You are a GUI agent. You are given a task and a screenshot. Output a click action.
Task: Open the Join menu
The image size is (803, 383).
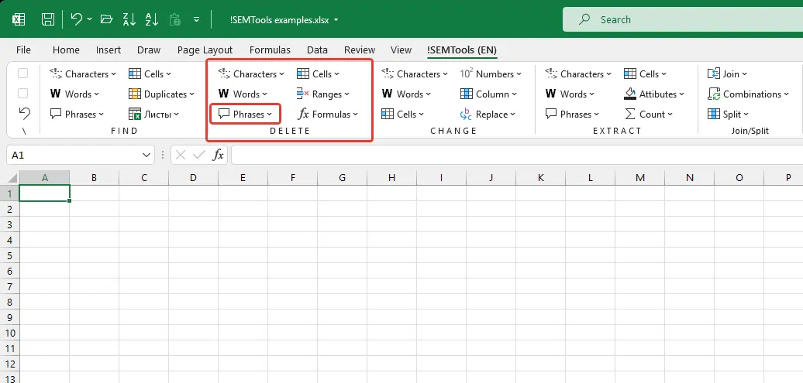point(727,74)
